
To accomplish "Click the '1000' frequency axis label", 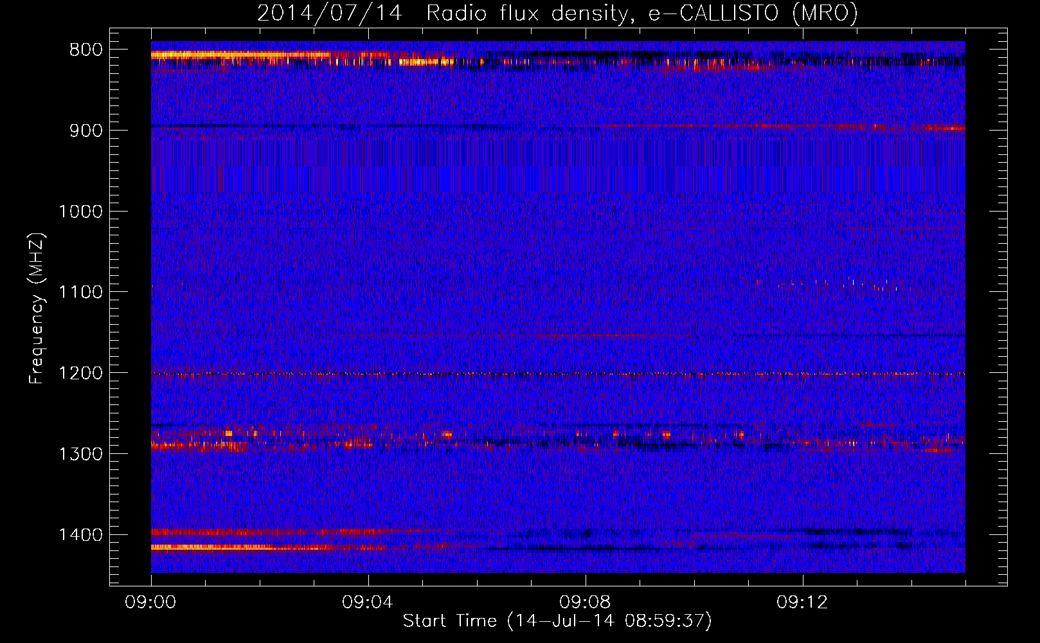I will coord(80,212).
